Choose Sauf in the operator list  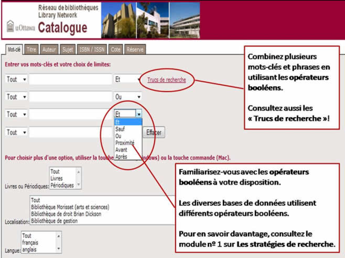point(128,129)
